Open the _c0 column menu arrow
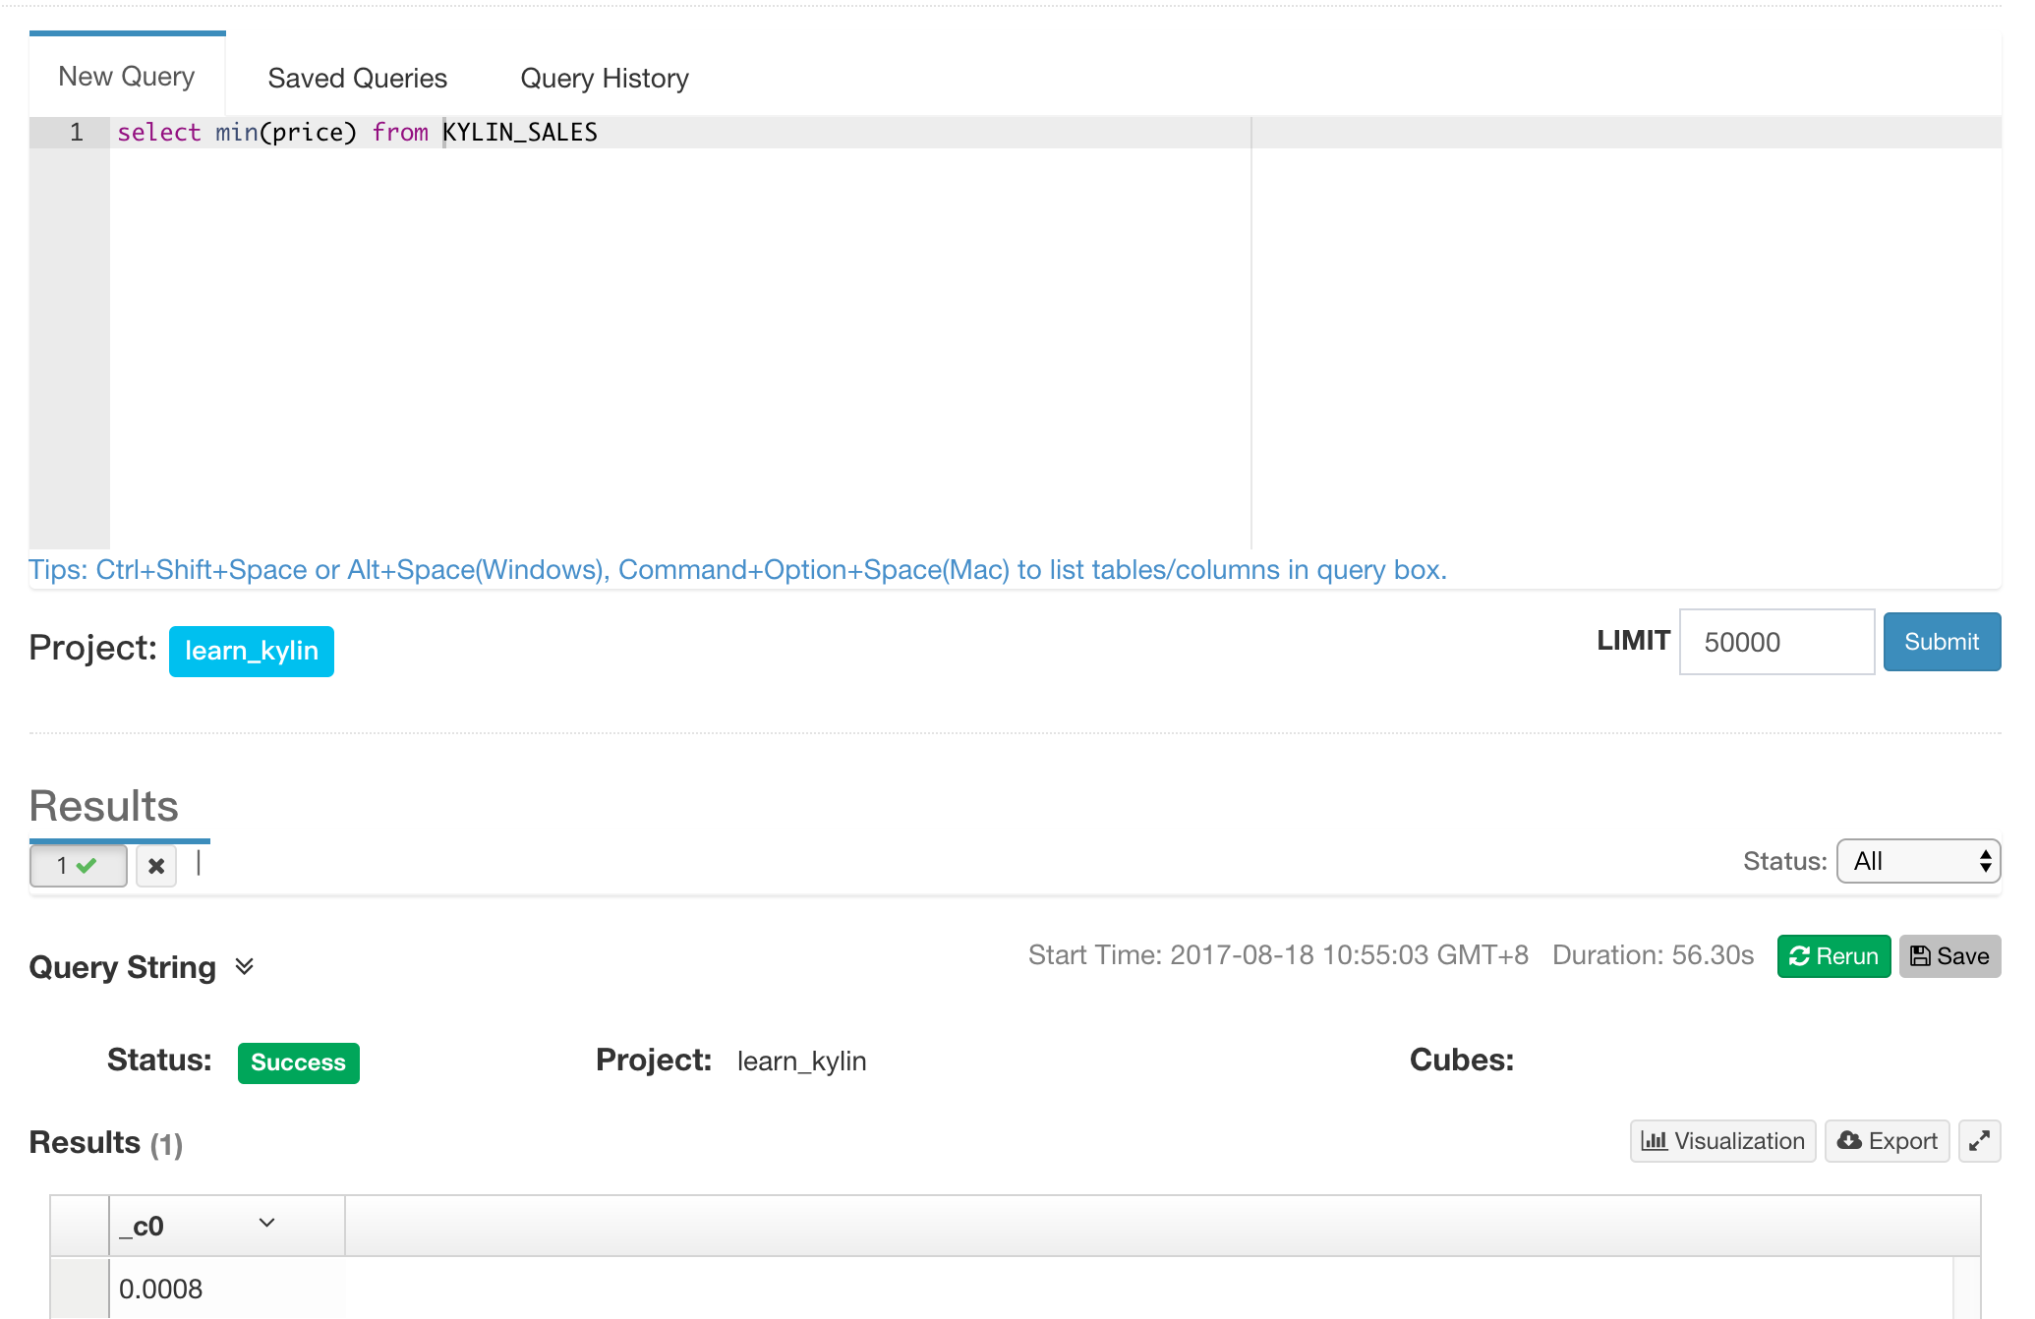The width and height of the screenshot is (2035, 1319). coord(266,1223)
